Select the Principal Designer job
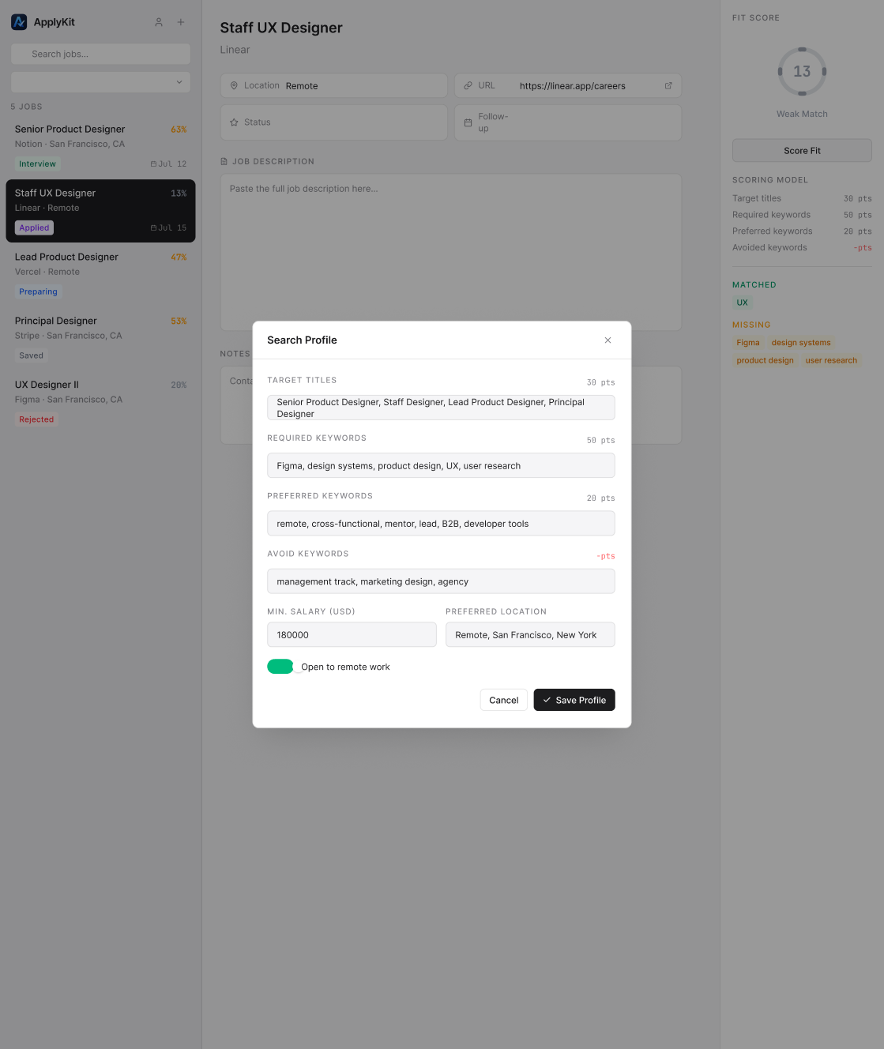884x1049 pixels. (100, 338)
